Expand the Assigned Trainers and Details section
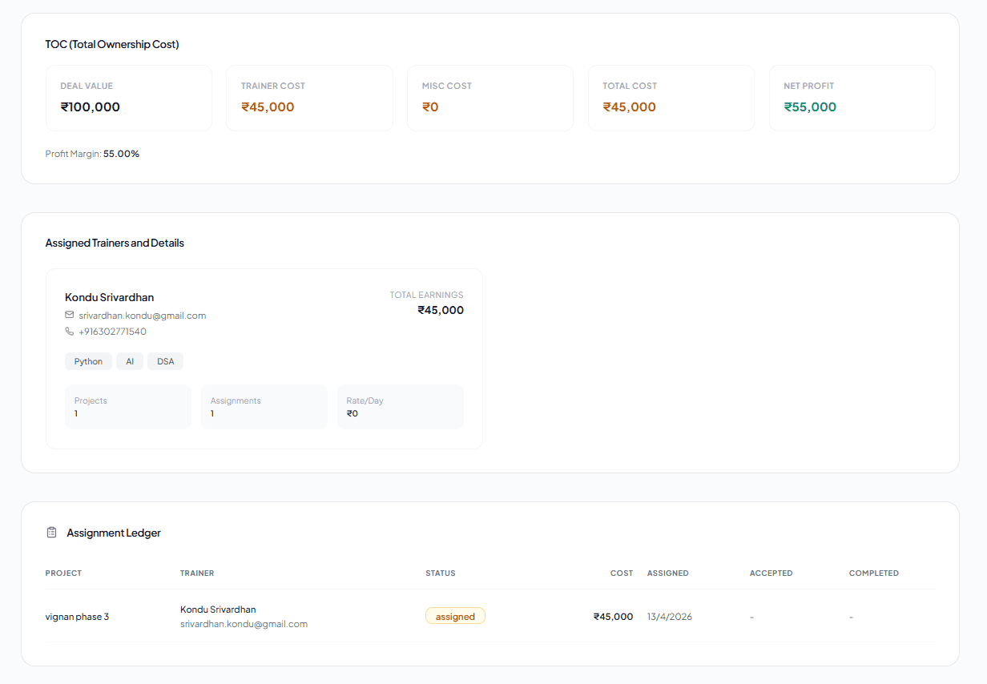 point(115,243)
